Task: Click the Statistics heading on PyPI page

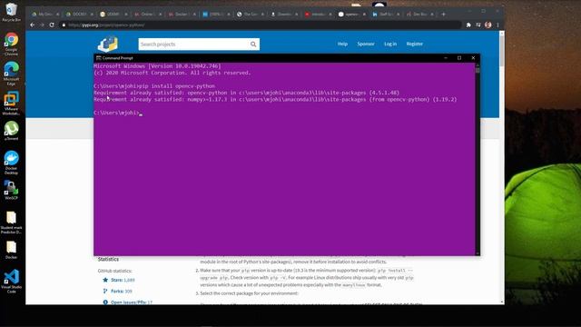Action: [x=108, y=259]
